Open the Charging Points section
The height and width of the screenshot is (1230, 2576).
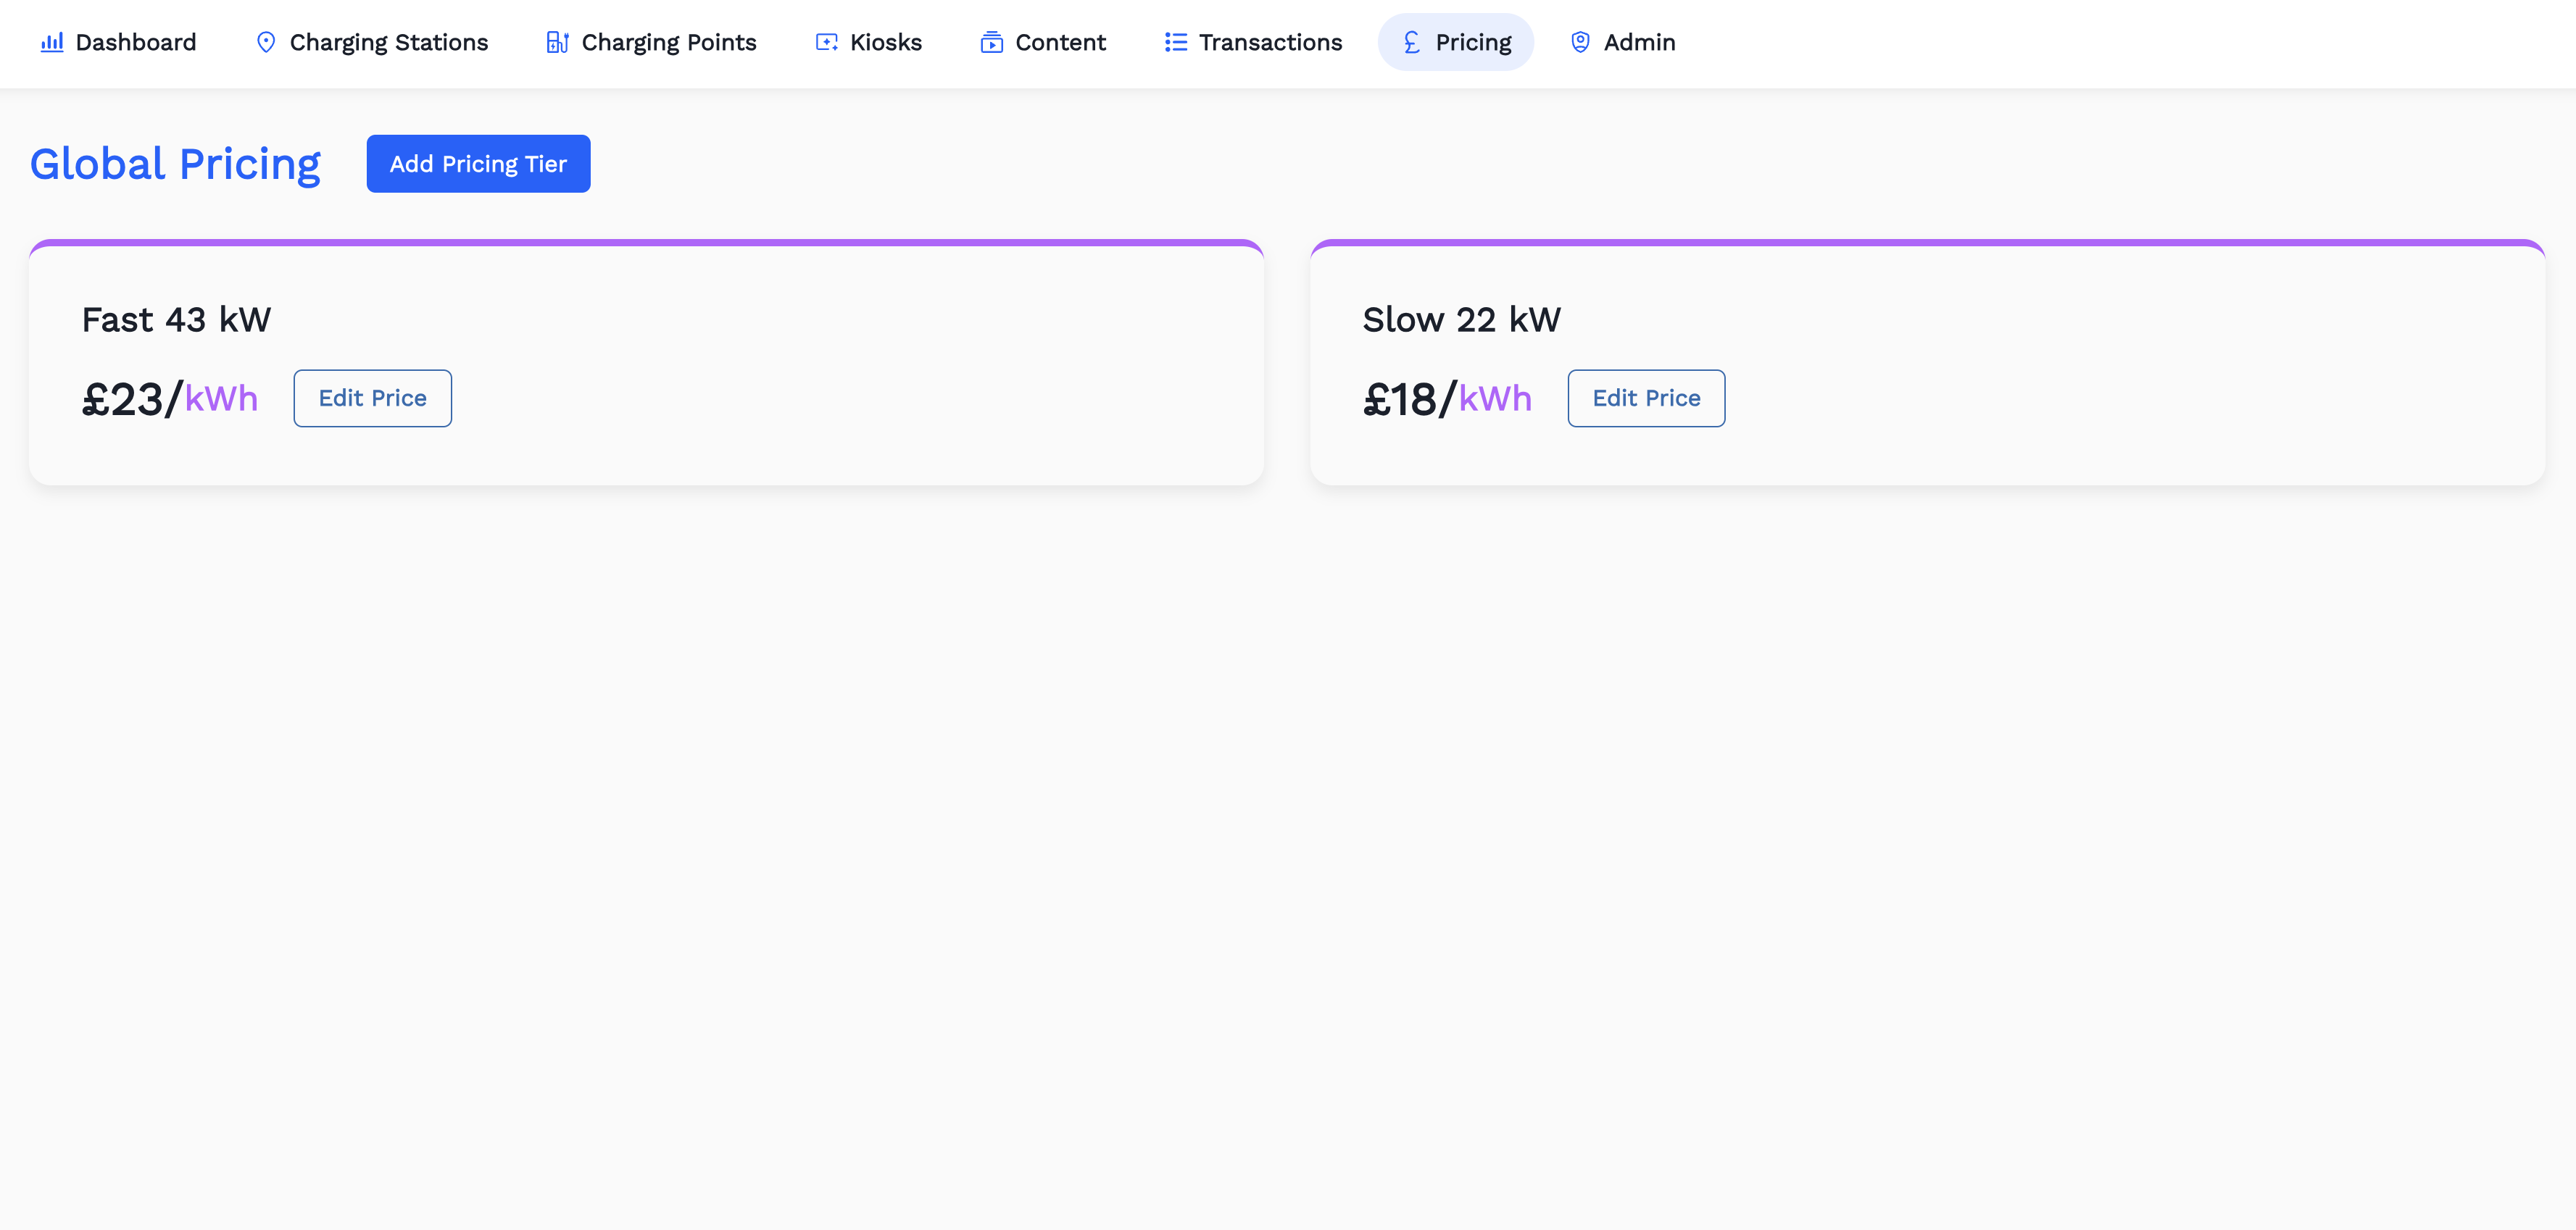(669, 42)
